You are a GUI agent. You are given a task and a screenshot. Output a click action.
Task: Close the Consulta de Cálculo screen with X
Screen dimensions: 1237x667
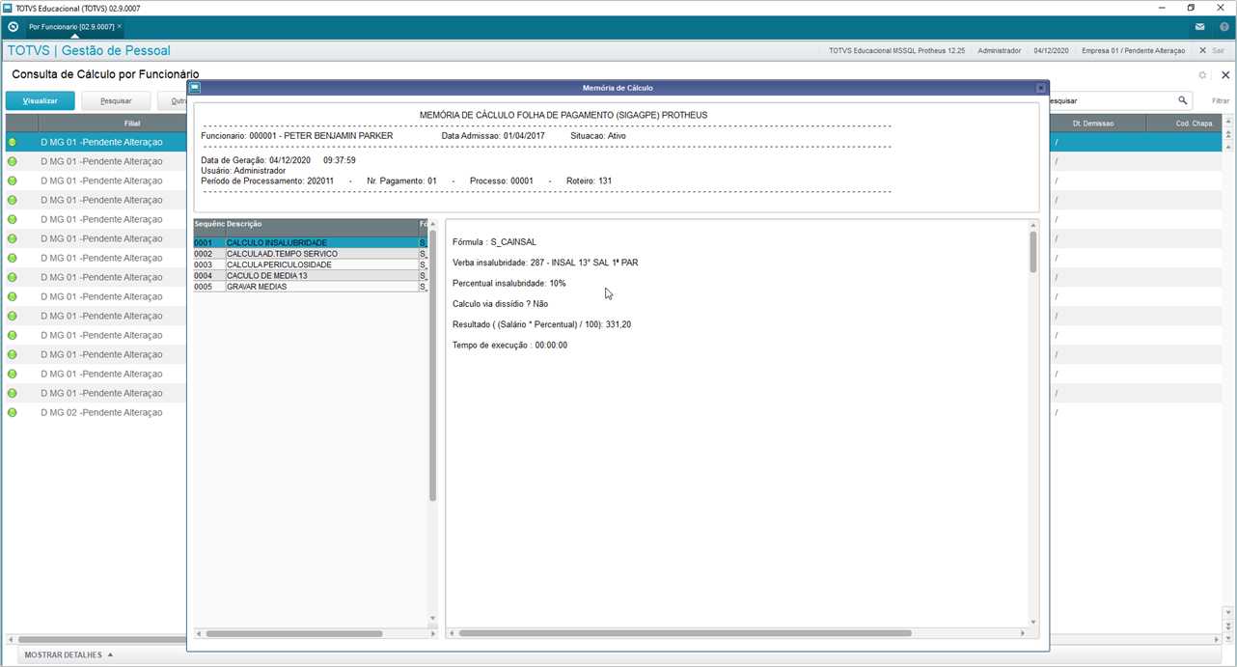click(1225, 74)
